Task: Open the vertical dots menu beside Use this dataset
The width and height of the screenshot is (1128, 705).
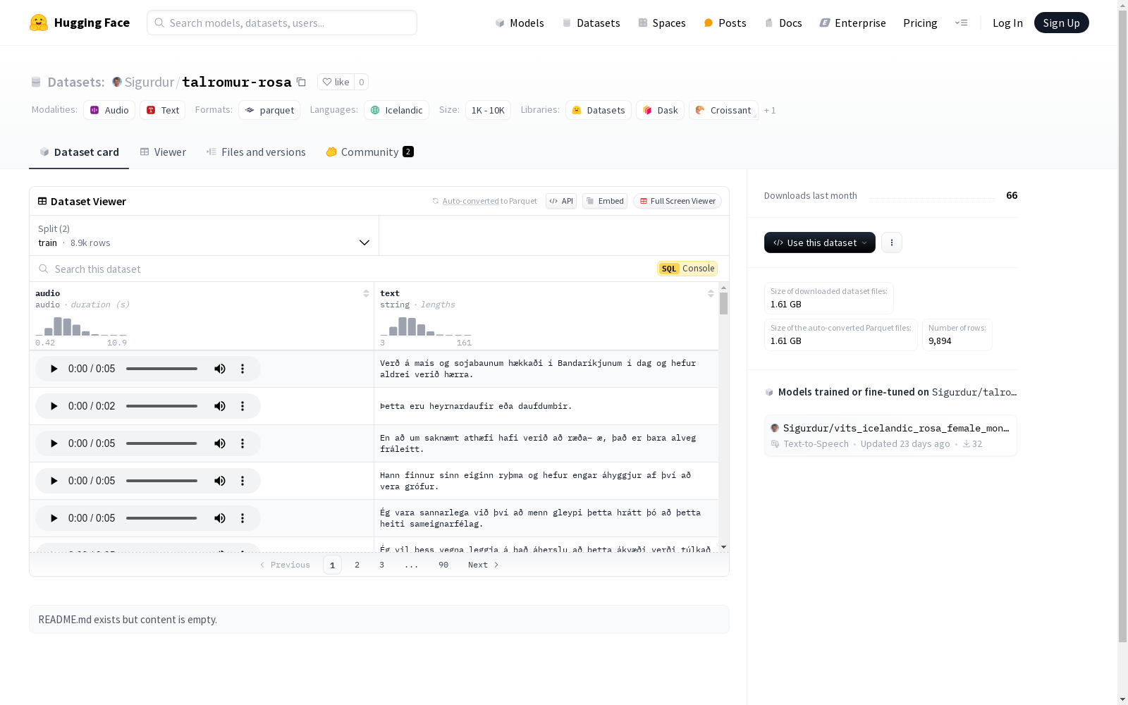Action: [x=892, y=243]
